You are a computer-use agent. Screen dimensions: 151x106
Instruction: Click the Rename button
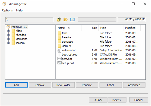tap(87, 85)
